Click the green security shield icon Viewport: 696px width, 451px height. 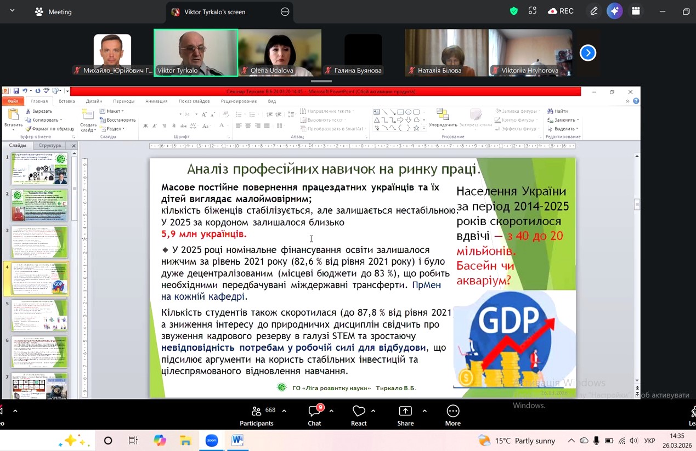pos(514,11)
